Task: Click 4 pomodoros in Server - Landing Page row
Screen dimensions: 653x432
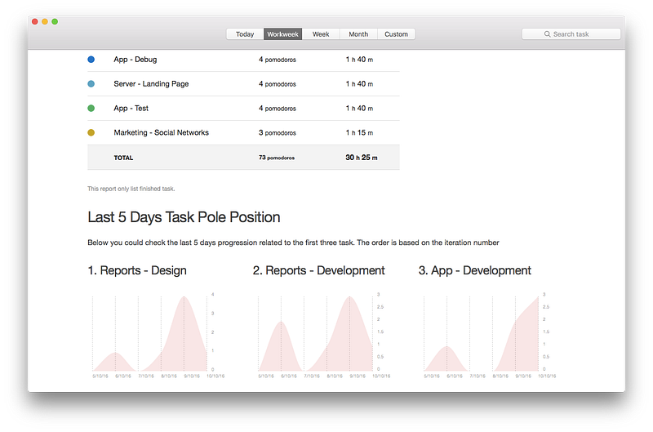Action: pos(278,84)
